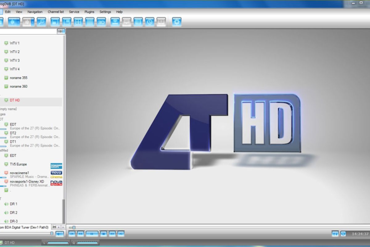Viewport: 370px width, 247px height.
Task: Open the dropdown beside the Back arrow
Action: 18,22
